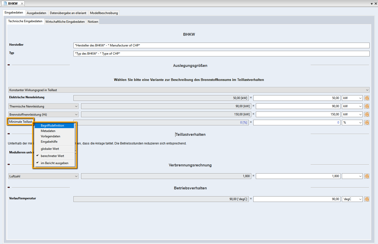The width and height of the screenshot is (378, 244).
Task: Click orange reset icon for Elektrische Nennleistung row
Action: click(367, 98)
